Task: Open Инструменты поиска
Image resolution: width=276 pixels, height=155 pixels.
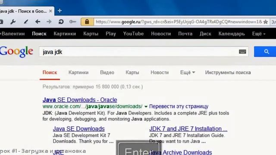Action: tap(228, 72)
